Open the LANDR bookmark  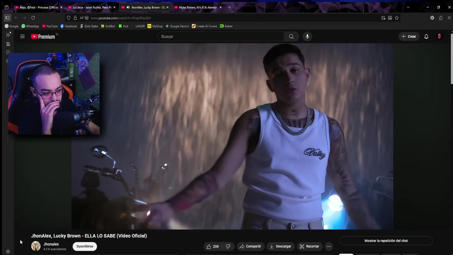(x=138, y=26)
